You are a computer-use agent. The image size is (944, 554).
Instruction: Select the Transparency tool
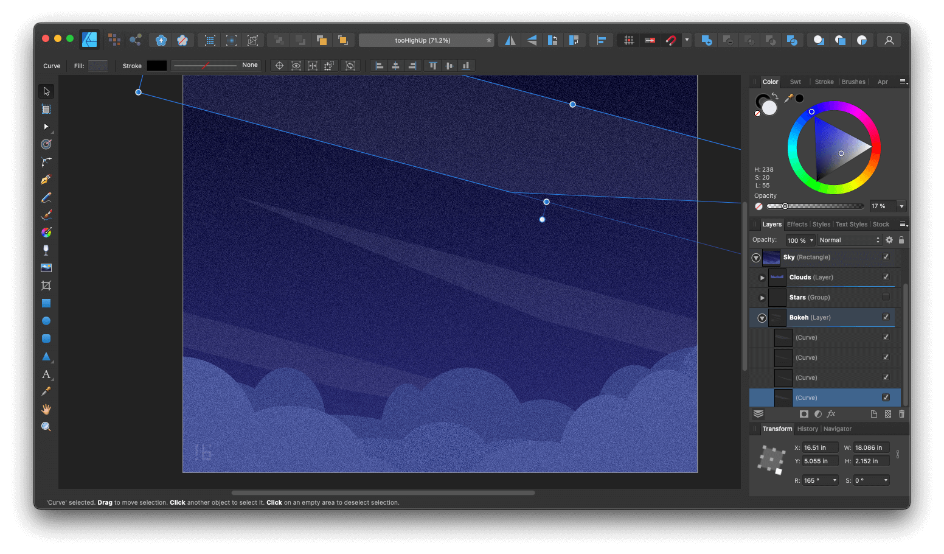pos(46,250)
